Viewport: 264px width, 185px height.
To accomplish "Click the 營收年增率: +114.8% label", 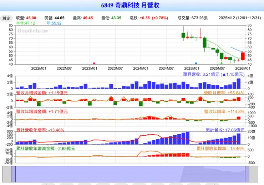I will point(224,111).
